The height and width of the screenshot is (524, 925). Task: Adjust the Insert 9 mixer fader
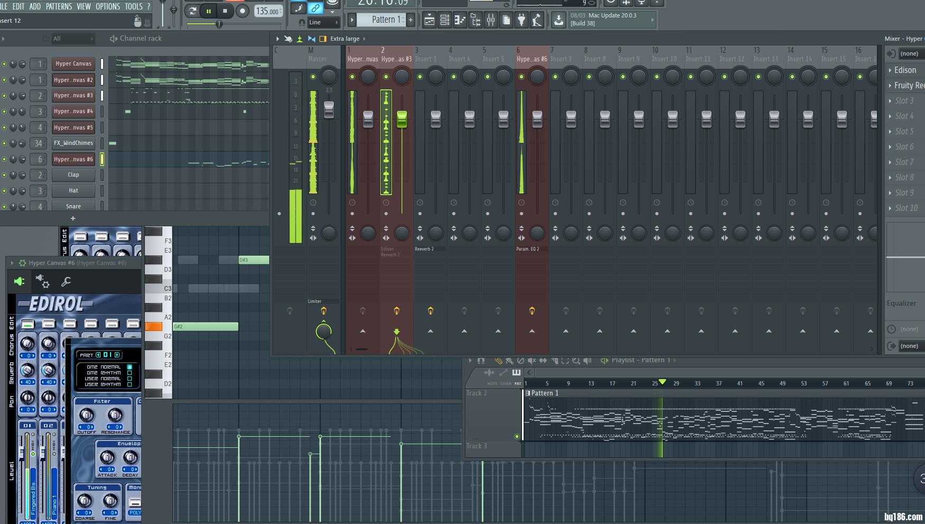pos(639,119)
